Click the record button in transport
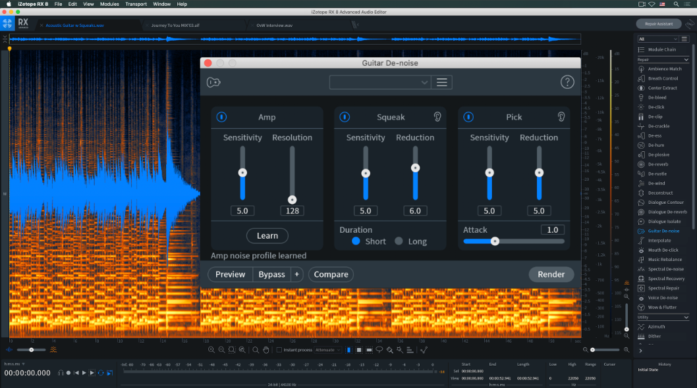Image resolution: width=697 pixels, height=388 pixels. (x=69, y=373)
